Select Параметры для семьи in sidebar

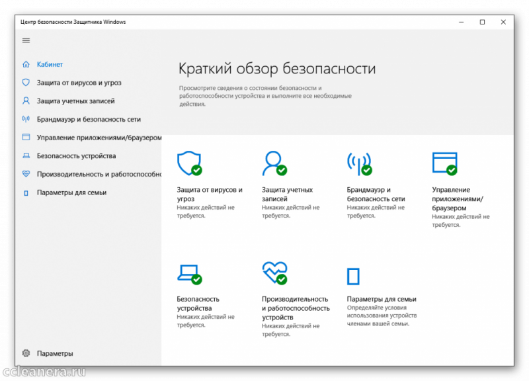(x=71, y=192)
